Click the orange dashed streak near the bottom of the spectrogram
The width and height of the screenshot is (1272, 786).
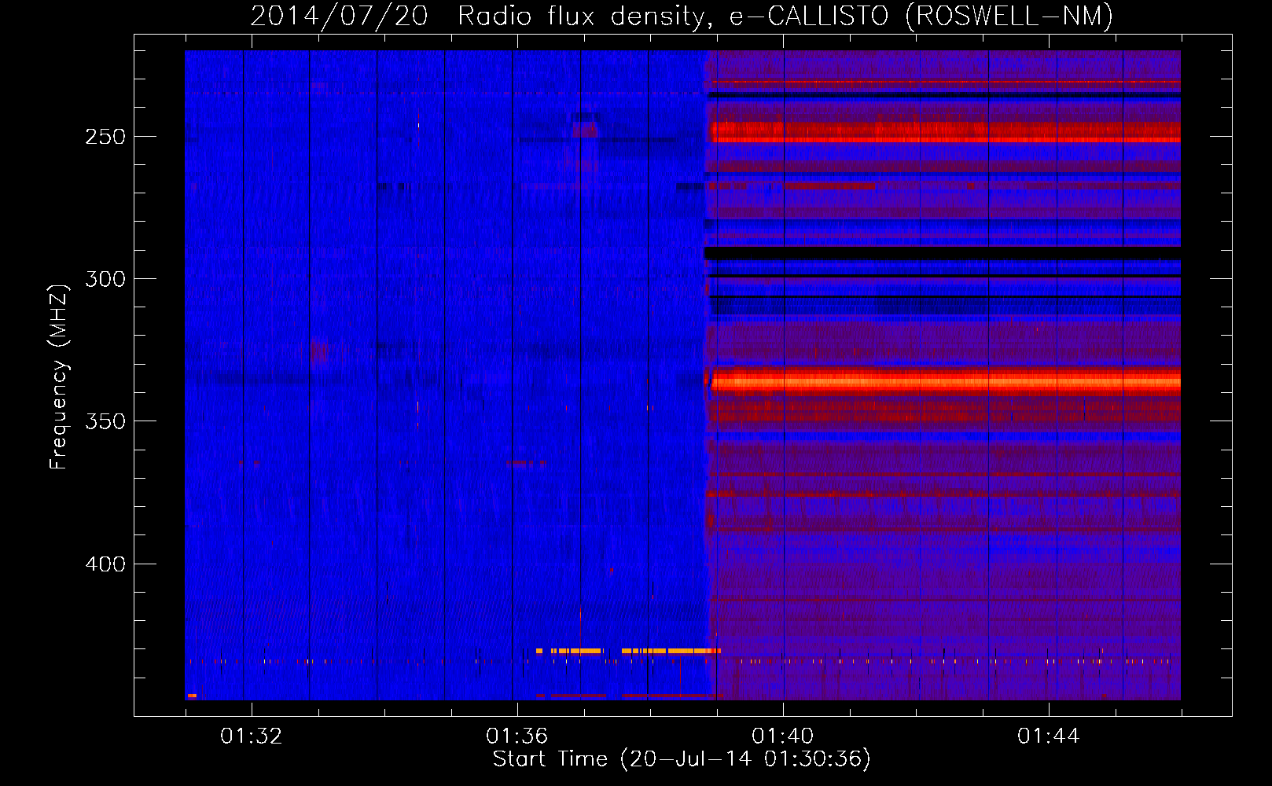pyautogui.click(x=628, y=651)
